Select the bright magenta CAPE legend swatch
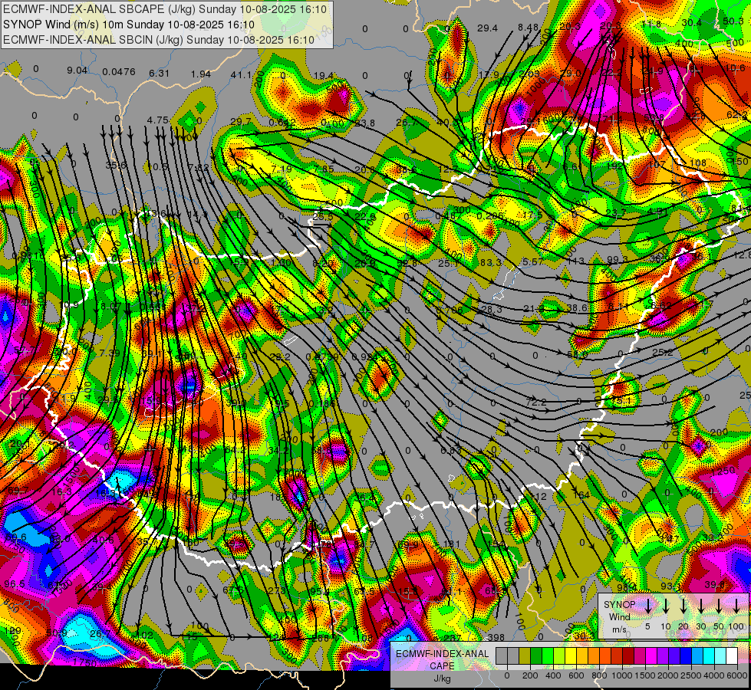This screenshot has height=690, width=751. (651, 655)
